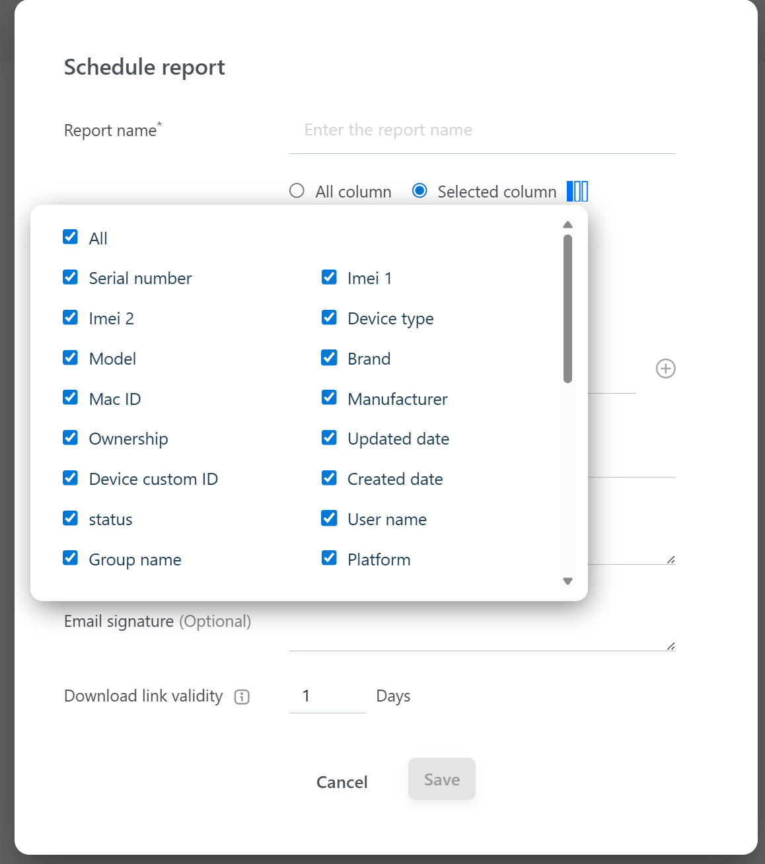Uncheck the All checkbox
Image resolution: width=765 pixels, height=864 pixels.
pos(71,237)
